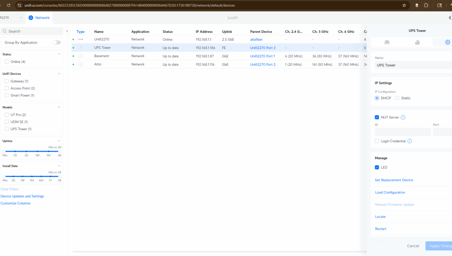Toggle the Group By Application switch
Screen dimensions: 452x256
57,42
